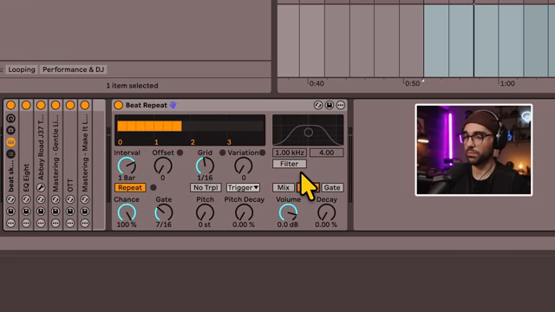
Task: Disable the Abbey Road J37 device
Action: (x=41, y=105)
